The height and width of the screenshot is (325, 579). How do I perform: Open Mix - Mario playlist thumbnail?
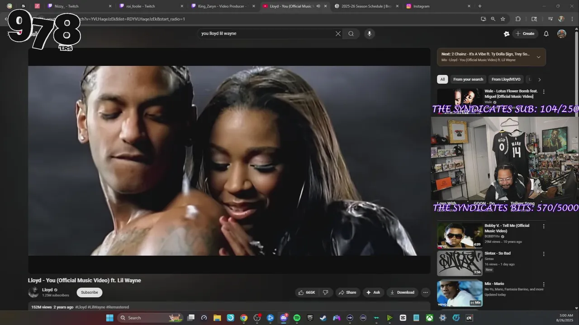460,293
